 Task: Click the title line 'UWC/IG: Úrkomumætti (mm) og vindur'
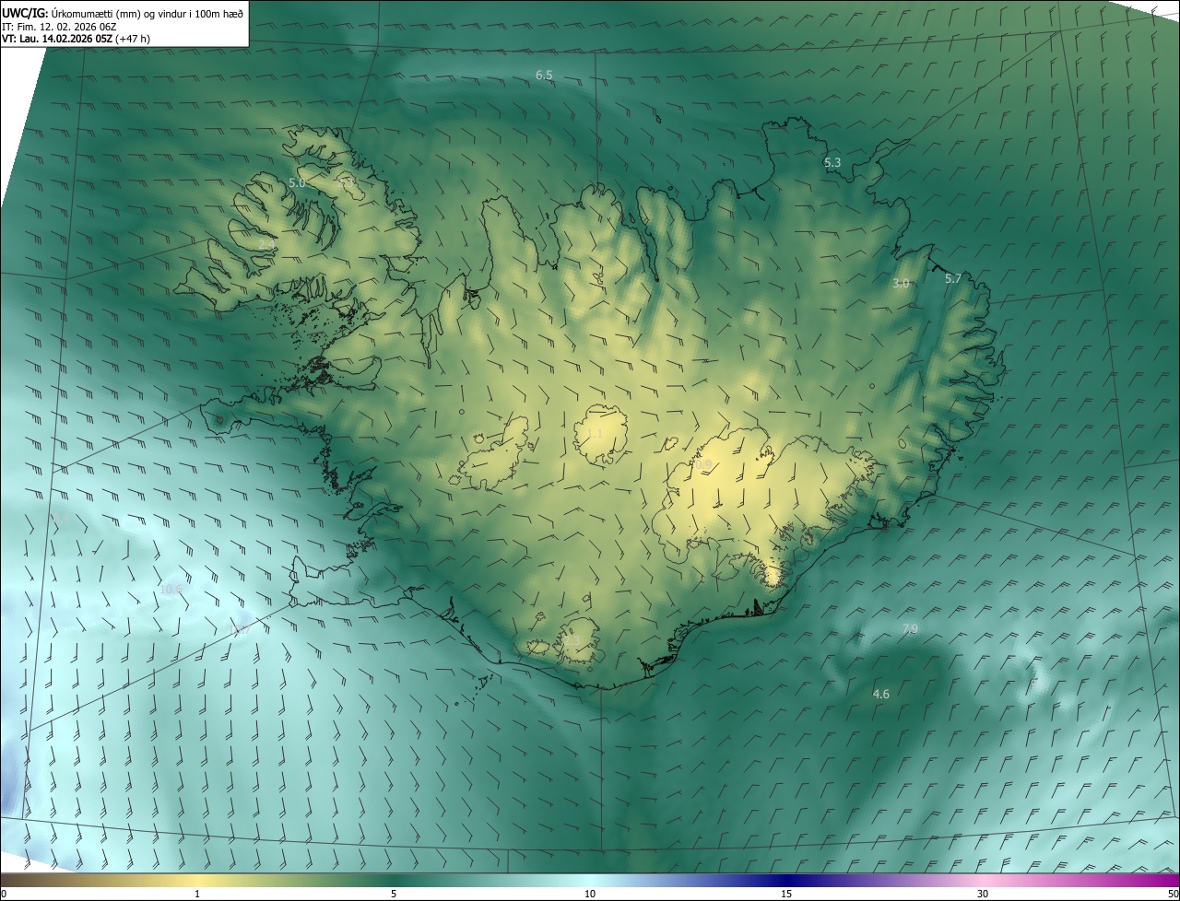(x=123, y=13)
